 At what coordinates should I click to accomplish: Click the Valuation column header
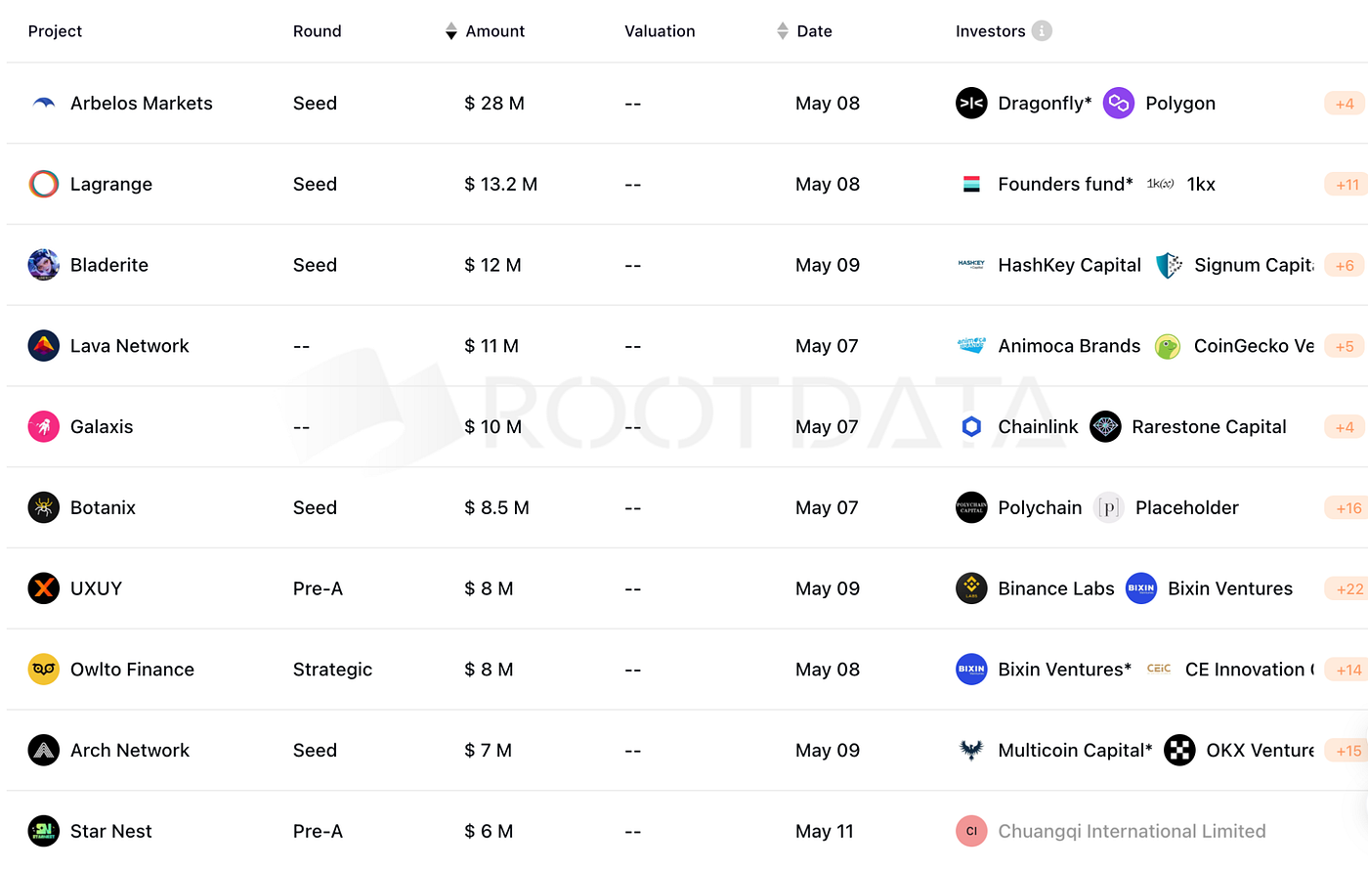660,31
